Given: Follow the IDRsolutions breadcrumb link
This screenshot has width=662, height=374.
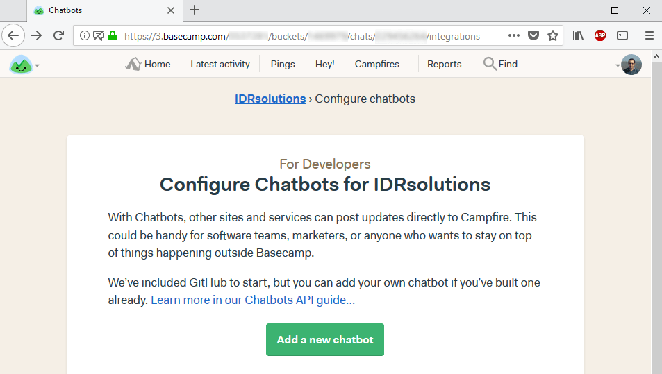Looking at the screenshot, I should 270,99.
